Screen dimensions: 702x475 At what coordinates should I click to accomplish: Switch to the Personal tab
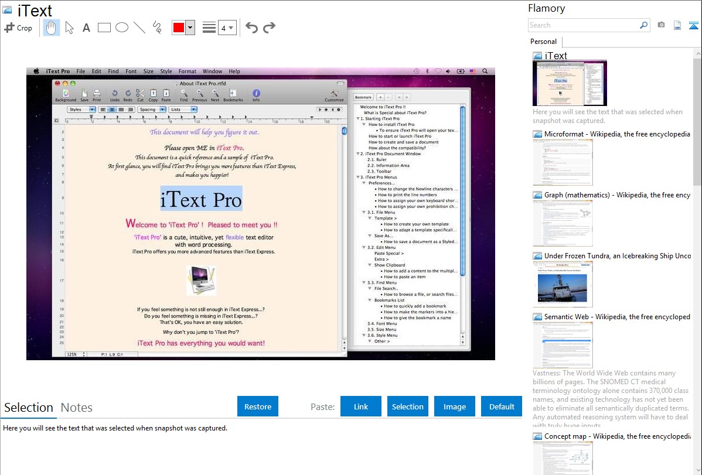click(x=544, y=42)
